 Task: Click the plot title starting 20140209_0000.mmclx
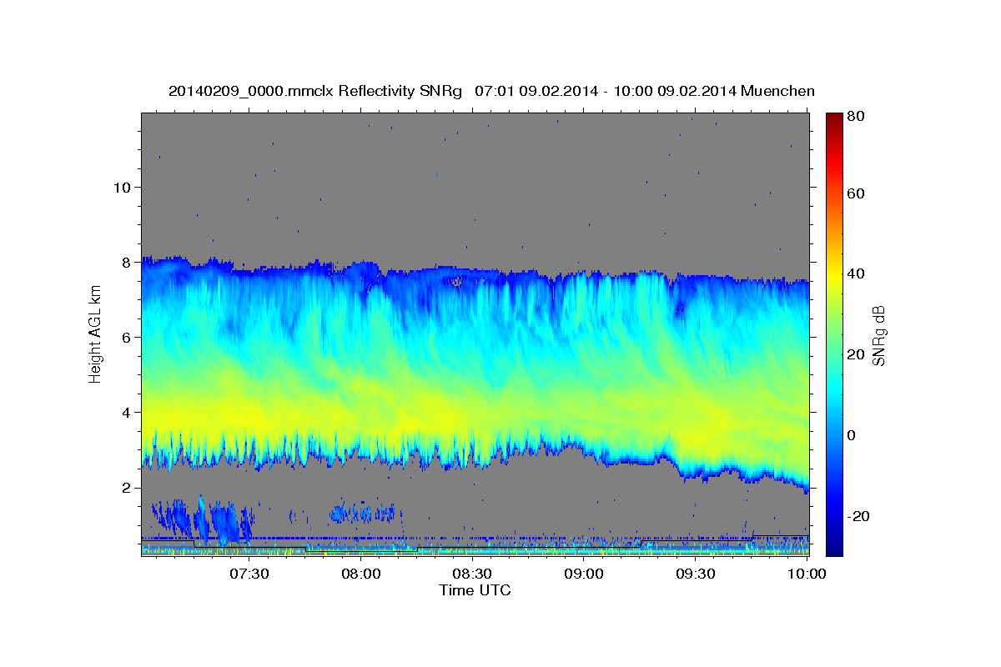[491, 91]
